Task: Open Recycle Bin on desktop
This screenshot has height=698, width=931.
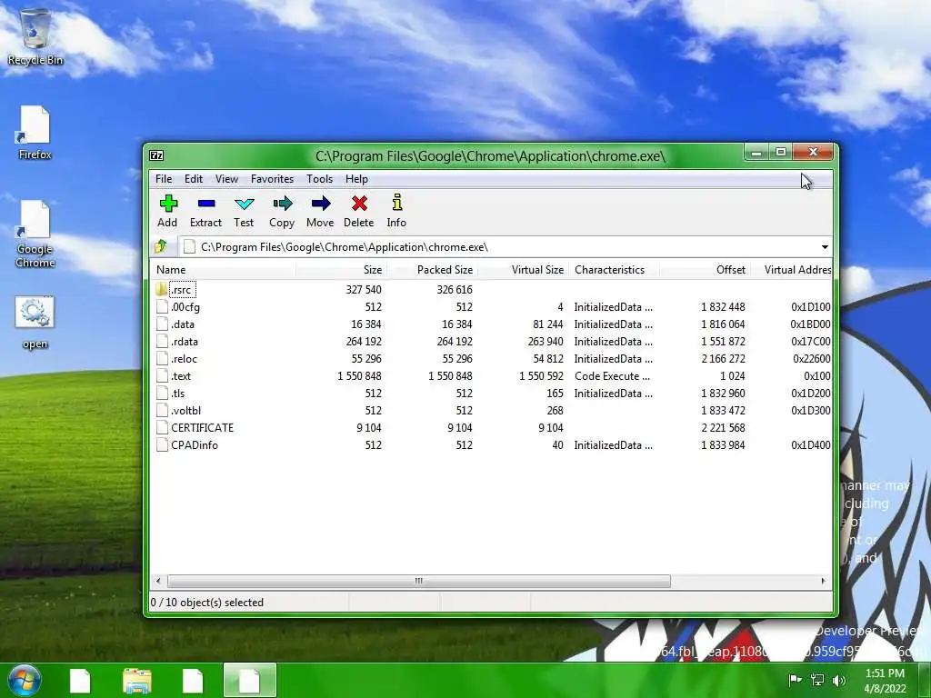Action: tap(35, 36)
